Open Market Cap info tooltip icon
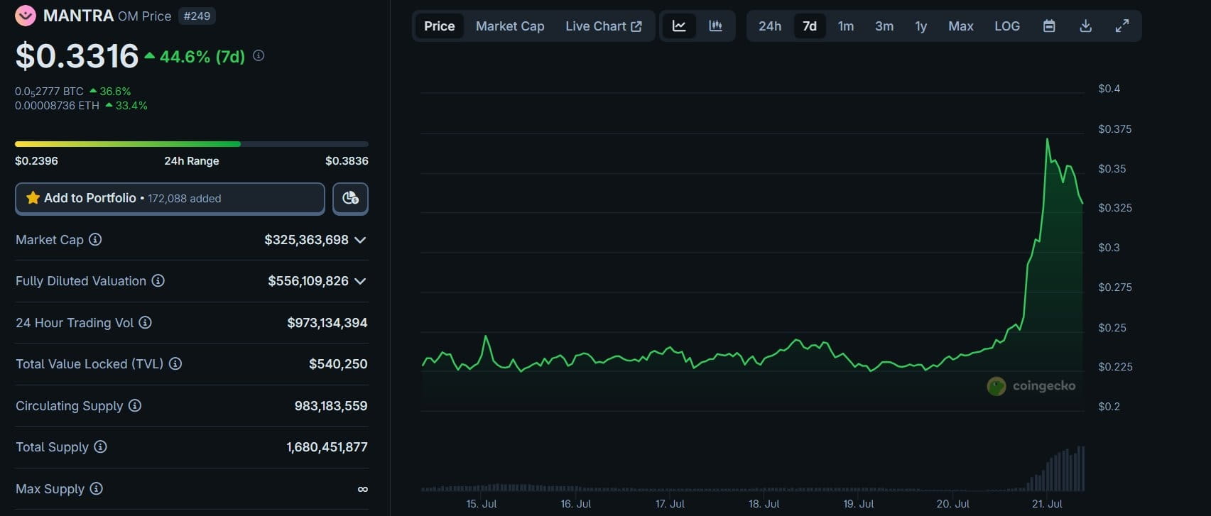This screenshot has width=1211, height=516. pyautogui.click(x=95, y=240)
